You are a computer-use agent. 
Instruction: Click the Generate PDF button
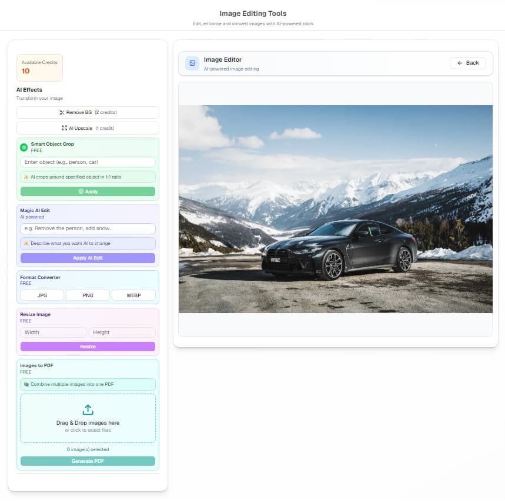(x=88, y=461)
